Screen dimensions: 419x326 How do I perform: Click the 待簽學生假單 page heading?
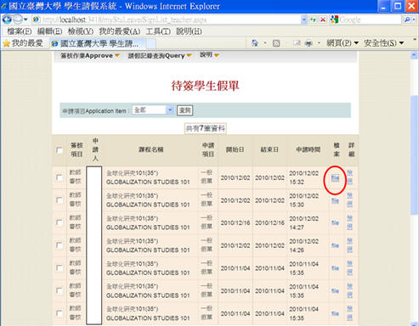coord(206,86)
